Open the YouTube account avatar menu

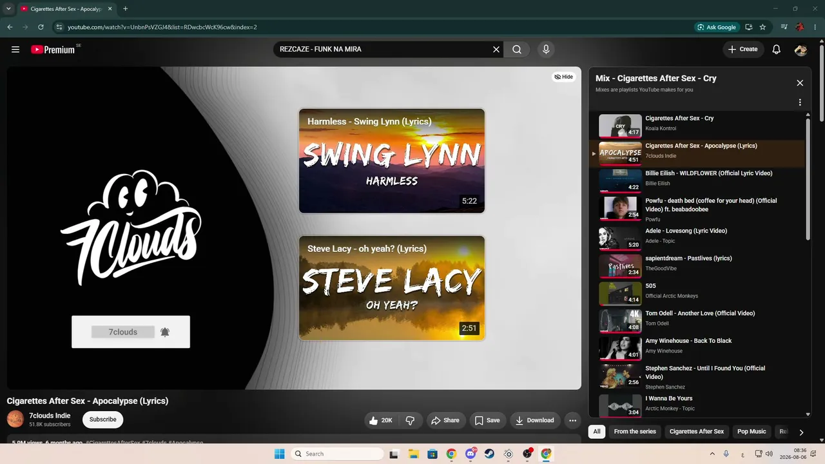point(801,50)
